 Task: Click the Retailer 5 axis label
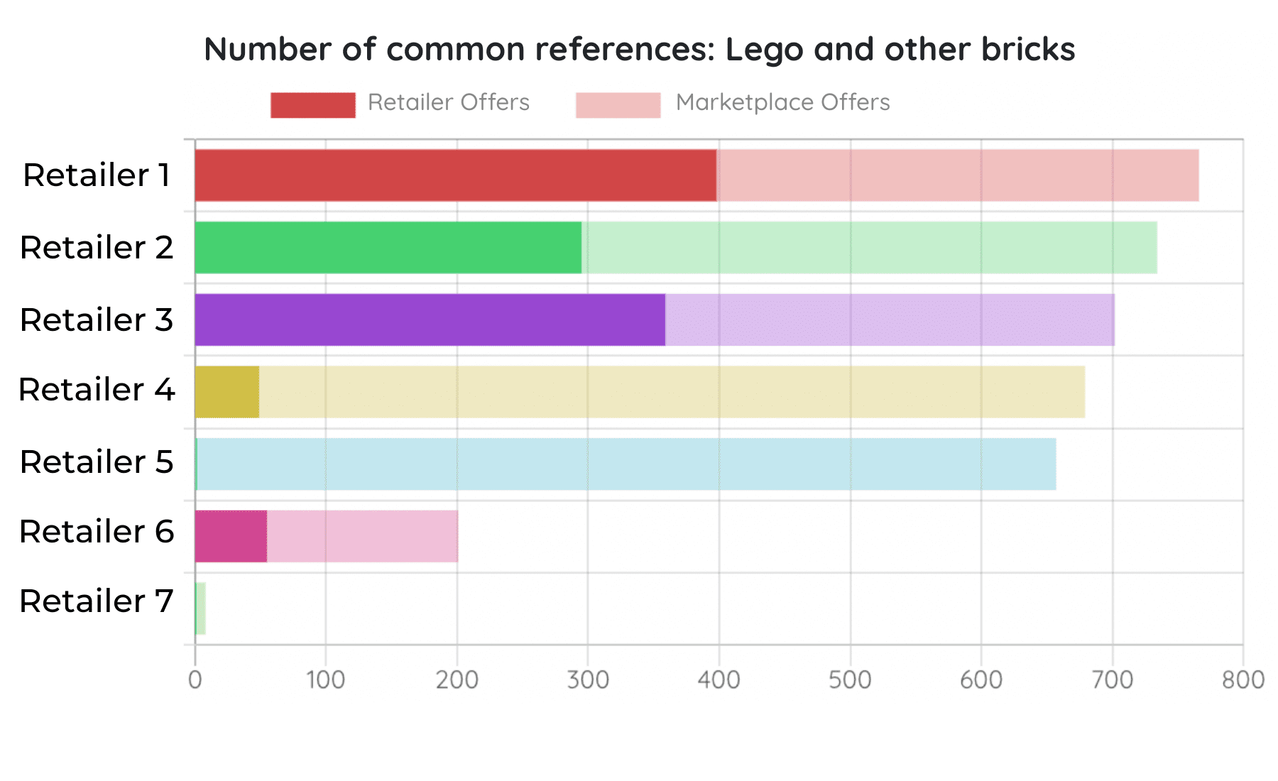click(x=97, y=462)
